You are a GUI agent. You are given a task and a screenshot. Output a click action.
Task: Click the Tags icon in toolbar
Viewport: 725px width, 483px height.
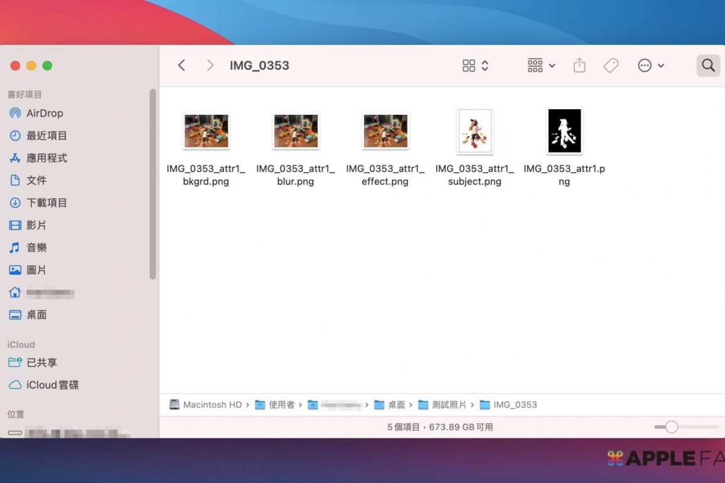tap(611, 65)
